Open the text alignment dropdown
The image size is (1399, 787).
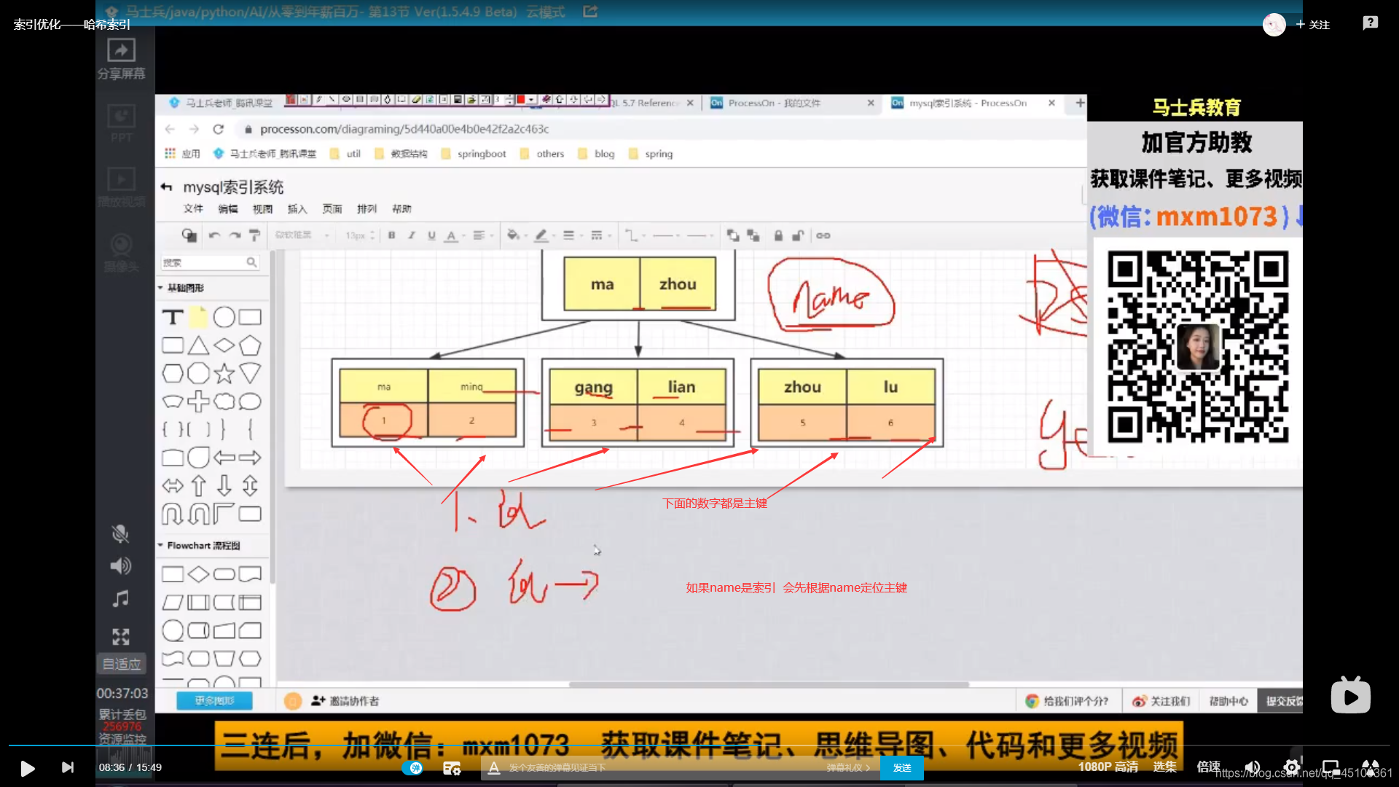[482, 235]
